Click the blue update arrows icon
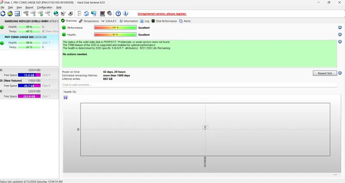This screenshot has height=183, width=345. click(87, 14)
